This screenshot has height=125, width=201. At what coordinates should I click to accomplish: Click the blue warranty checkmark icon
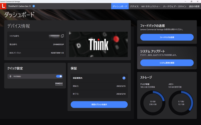pos(124,78)
